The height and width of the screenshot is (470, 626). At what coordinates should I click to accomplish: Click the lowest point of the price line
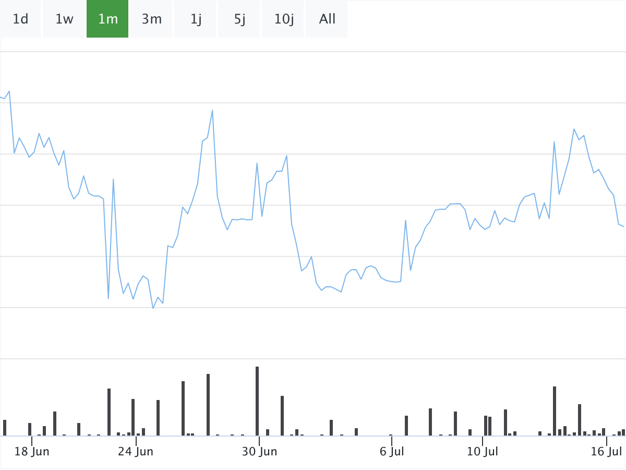coord(153,308)
